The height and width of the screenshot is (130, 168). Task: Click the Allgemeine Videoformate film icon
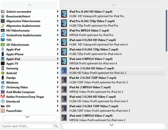[3, 21]
